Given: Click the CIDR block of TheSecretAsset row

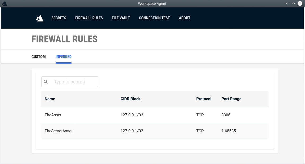Looking at the screenshot, I should coord(132,131).
